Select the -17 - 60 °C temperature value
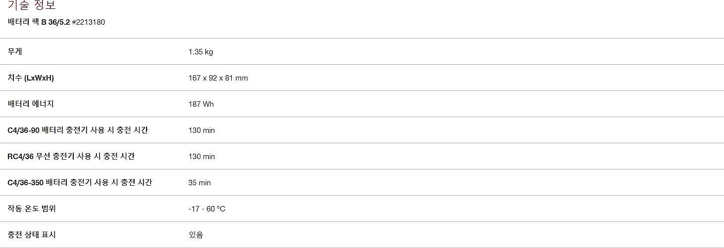Image resolution: width=724 pixels, height=248 pixels. click(x=207, y=209)
